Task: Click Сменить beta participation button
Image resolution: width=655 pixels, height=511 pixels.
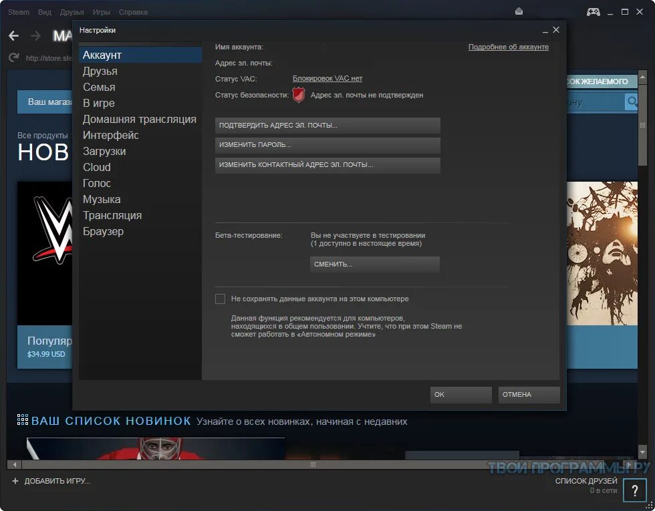Action: tap(375, 265)
